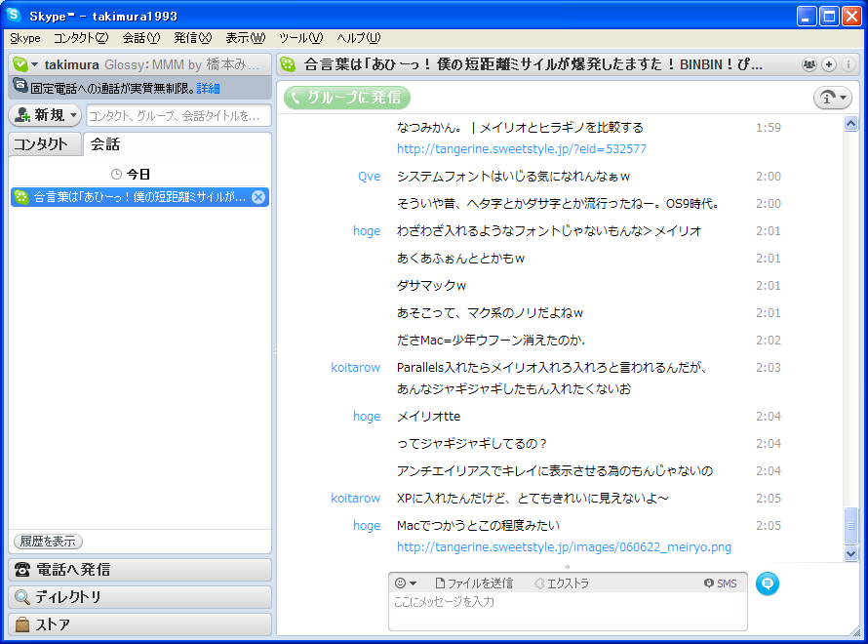Click the 2:00 システムフォント message text

pos(513,177)
